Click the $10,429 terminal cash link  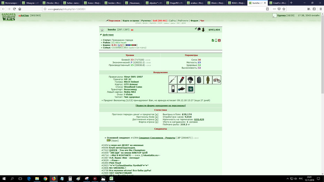point(199,119)
